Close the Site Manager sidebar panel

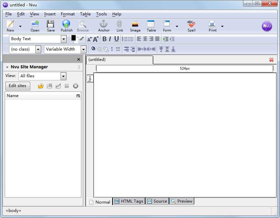(x=79, y=59)
